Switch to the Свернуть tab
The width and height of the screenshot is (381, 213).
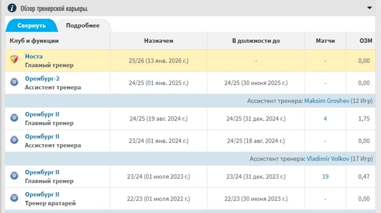point(31,25)
